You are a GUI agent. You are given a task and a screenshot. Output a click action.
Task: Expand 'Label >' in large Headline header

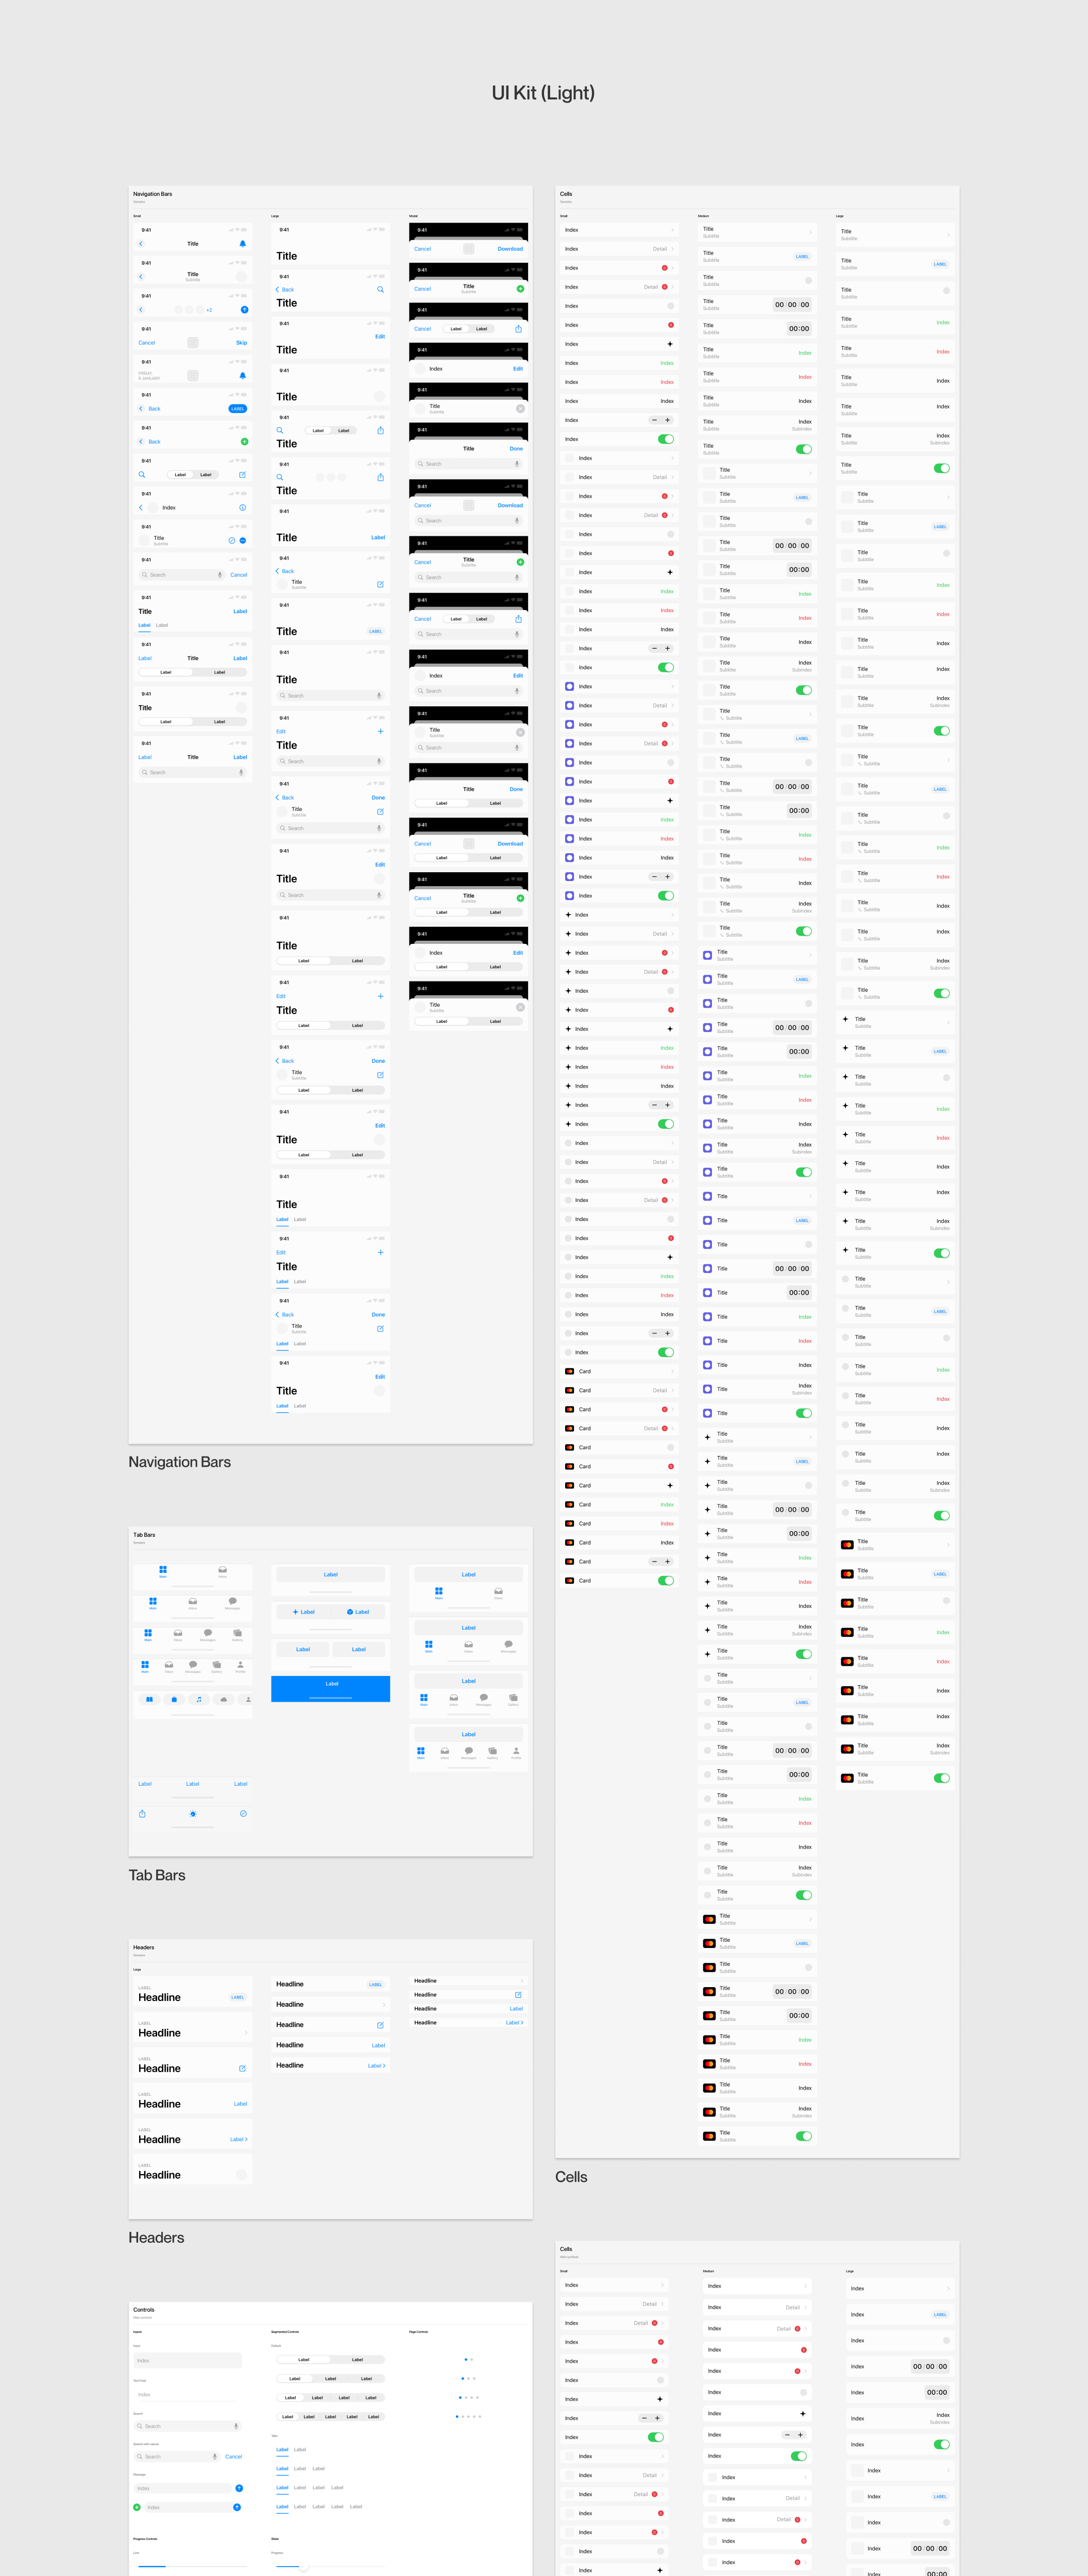tap(239, 2140)
